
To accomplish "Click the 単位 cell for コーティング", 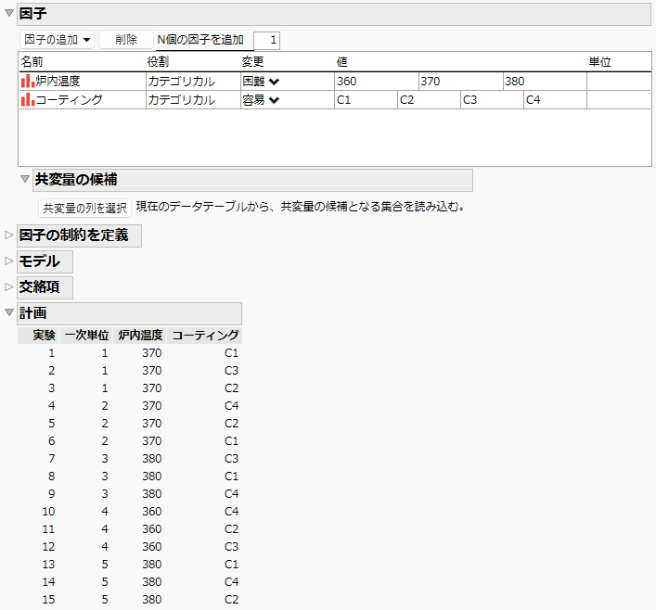I will [619, 100].
